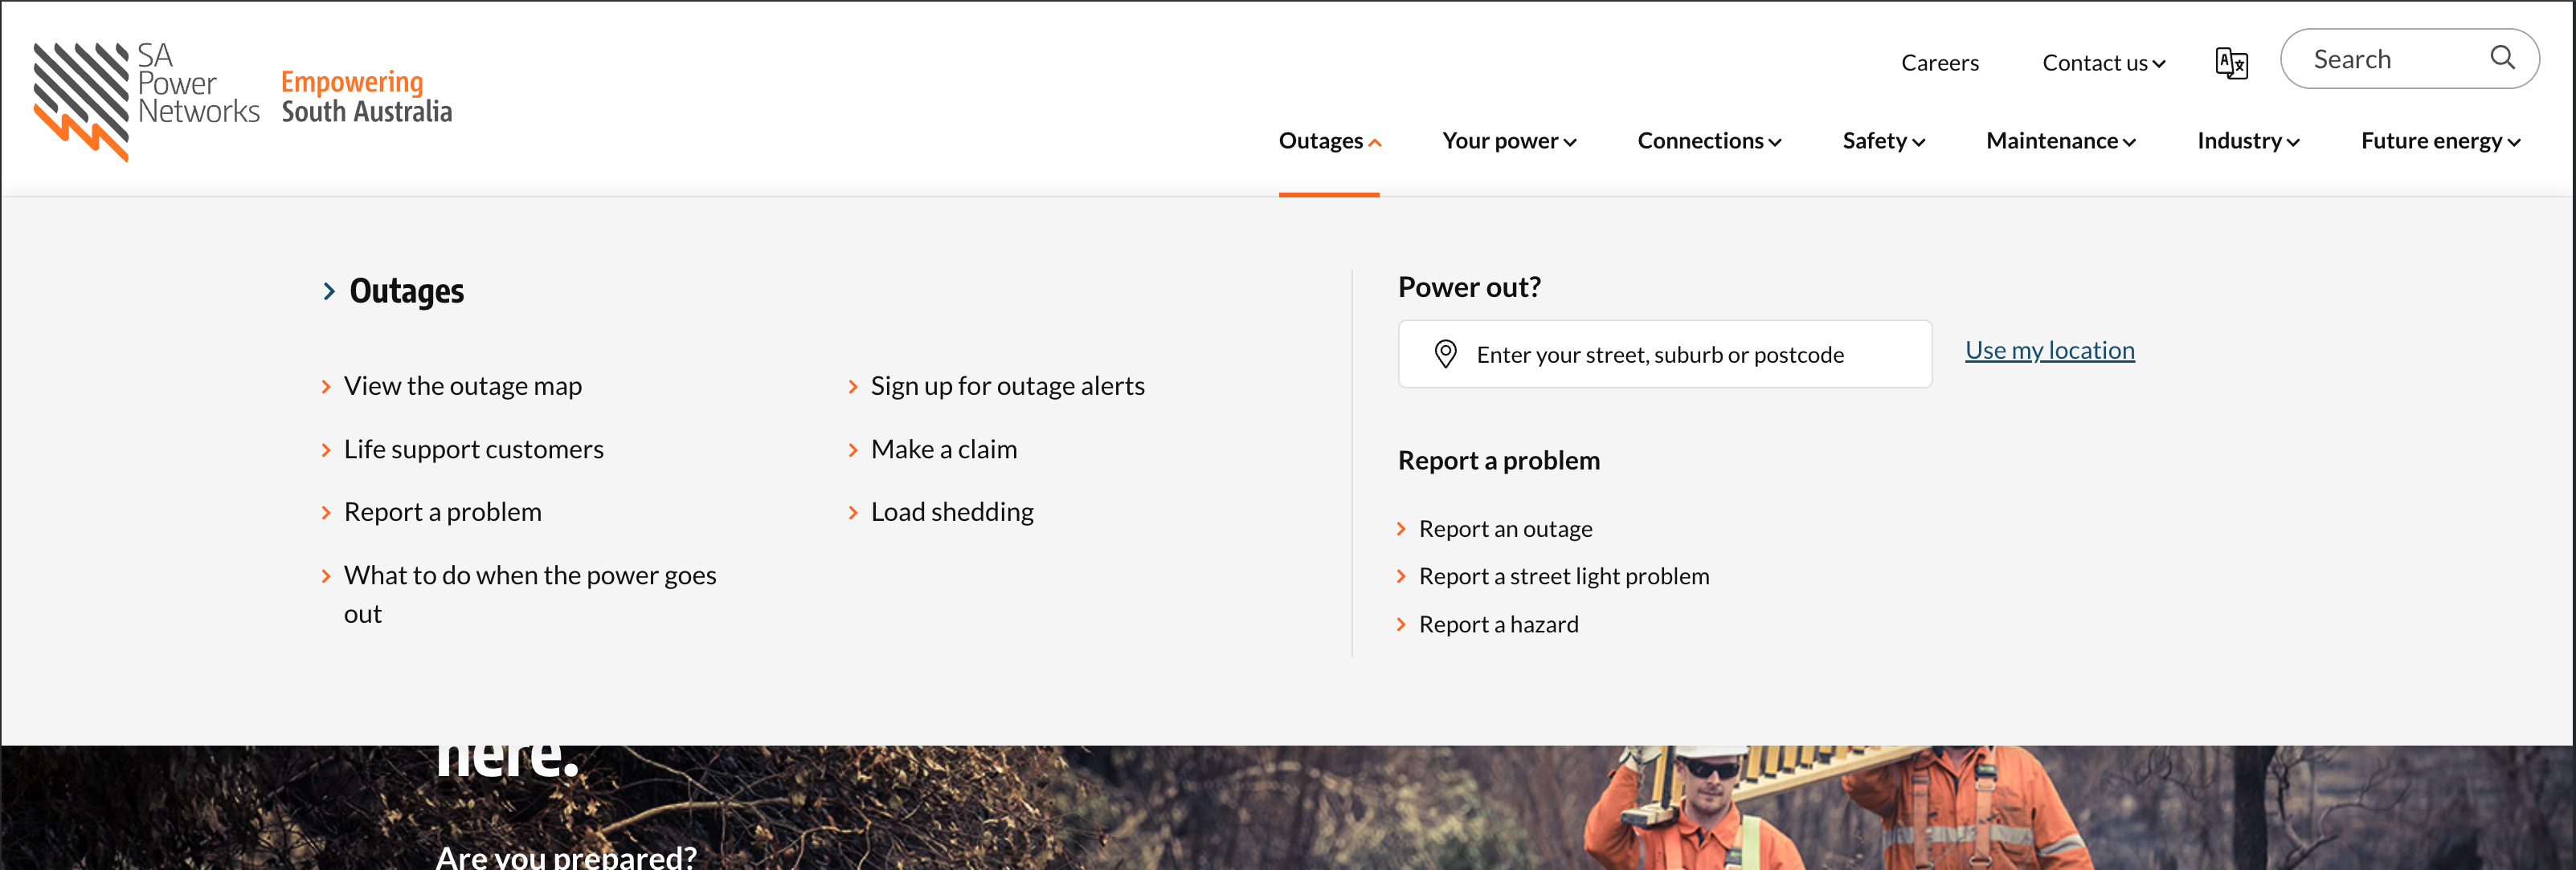2576x870 pixels.
Task: Expand the Your power menu
Action: pyautogui.click(x=1508, y=140)
